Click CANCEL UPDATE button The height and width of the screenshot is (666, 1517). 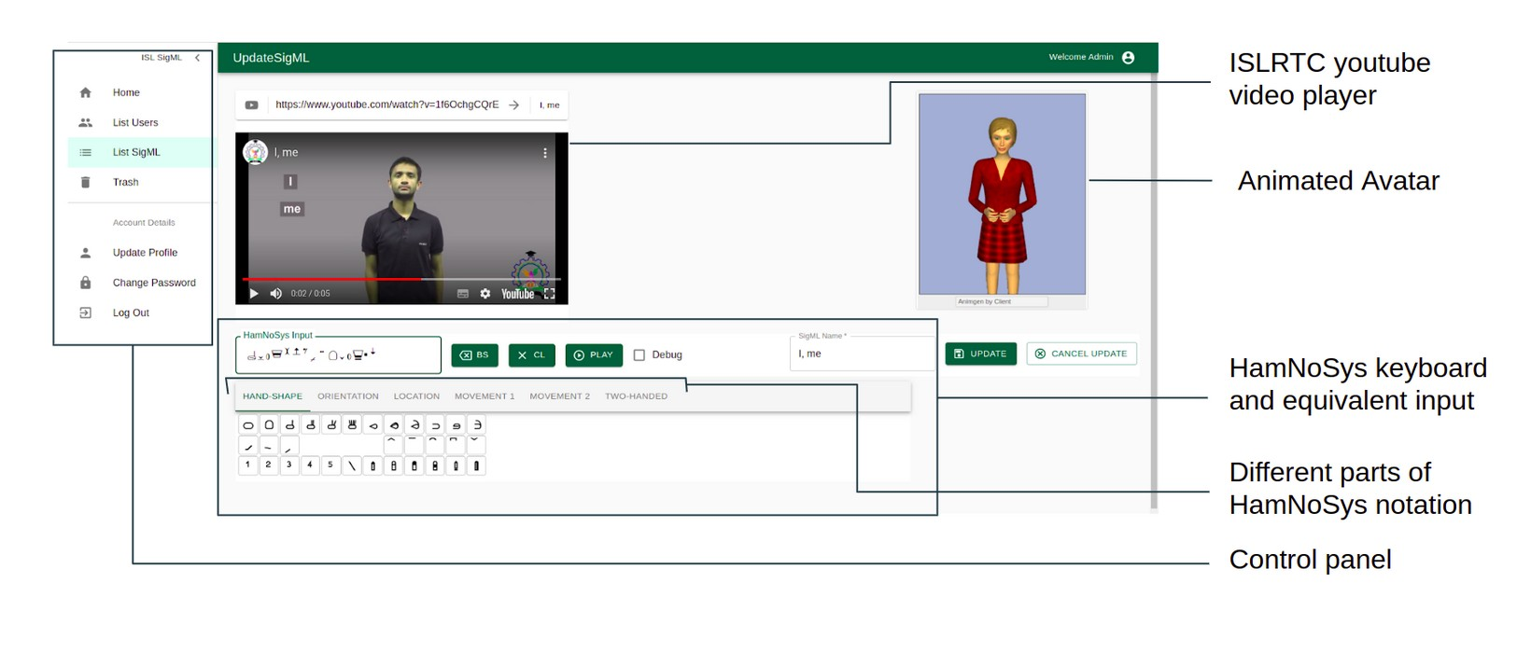click(1081, 354)
